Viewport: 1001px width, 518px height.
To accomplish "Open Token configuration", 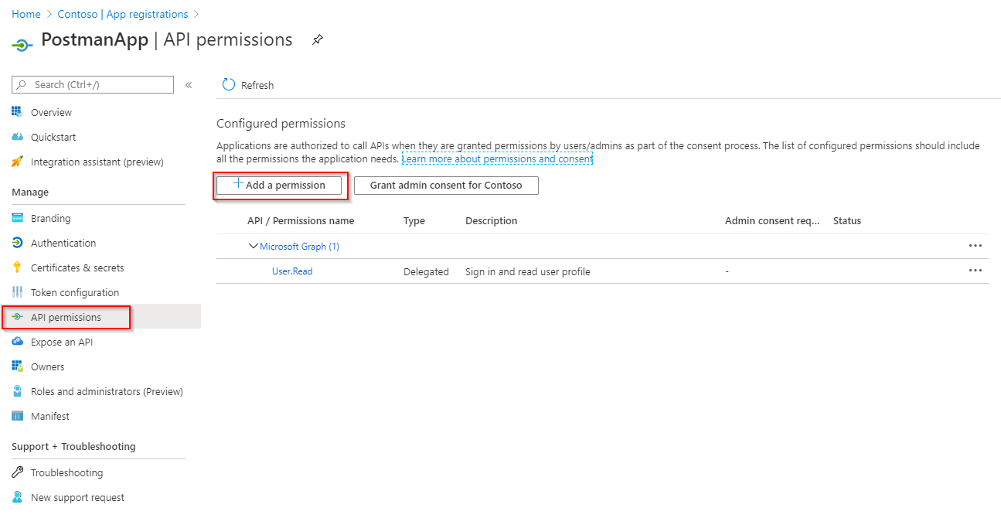I will pos(75,292).
